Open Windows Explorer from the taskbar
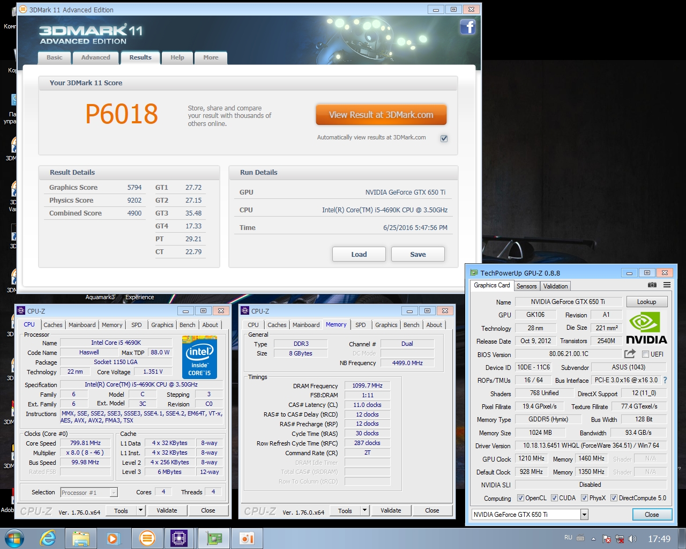Image resolution: width=686 pixels, height=549 pixels. pyautogui.click(x=81, y=538)
